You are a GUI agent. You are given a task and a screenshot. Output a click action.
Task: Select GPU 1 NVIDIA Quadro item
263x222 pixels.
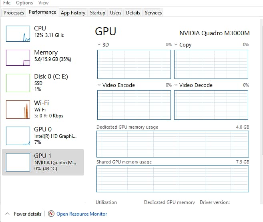pyautogui.click(x=43, y=162)
